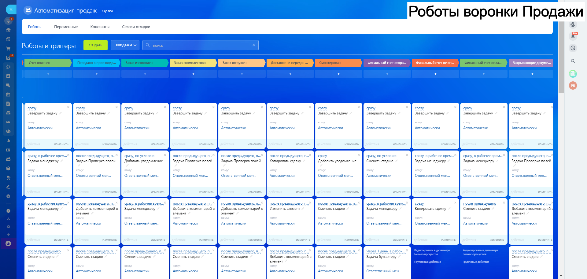Image resolution: width=587 pixels, height=279 pixels.
Task: Open the shopping cart icon in sidebar
Action: click(x=8, y=48)
